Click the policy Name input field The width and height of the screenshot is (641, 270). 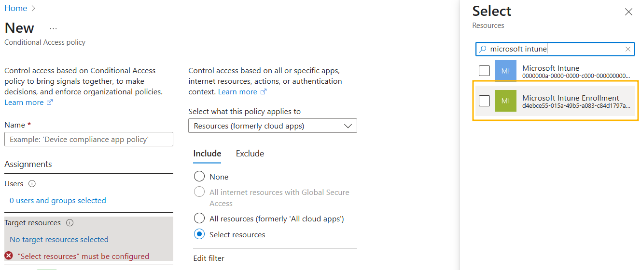click(x=89, y=139)
